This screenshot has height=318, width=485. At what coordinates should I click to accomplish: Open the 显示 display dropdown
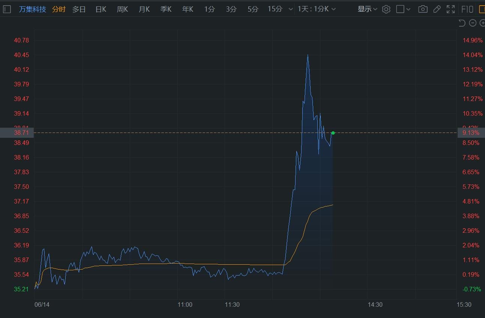pyautogui.click(x=367, y=9)
